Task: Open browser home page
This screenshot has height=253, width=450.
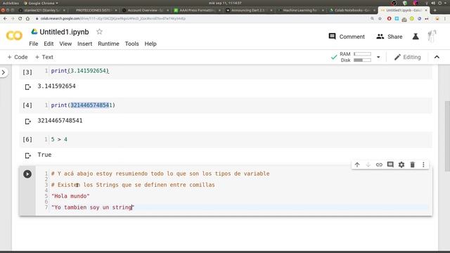Action: pos(27,18)
